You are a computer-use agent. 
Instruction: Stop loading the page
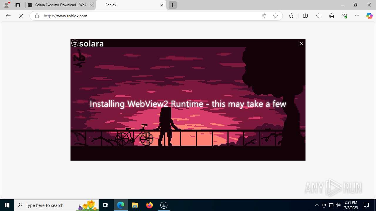(x=21, y=16)
